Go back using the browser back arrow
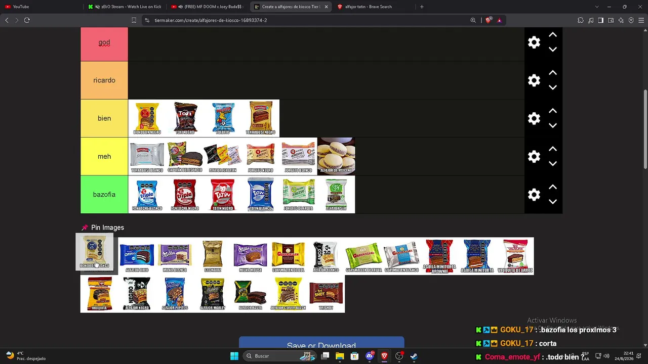 tap(7, 20)
